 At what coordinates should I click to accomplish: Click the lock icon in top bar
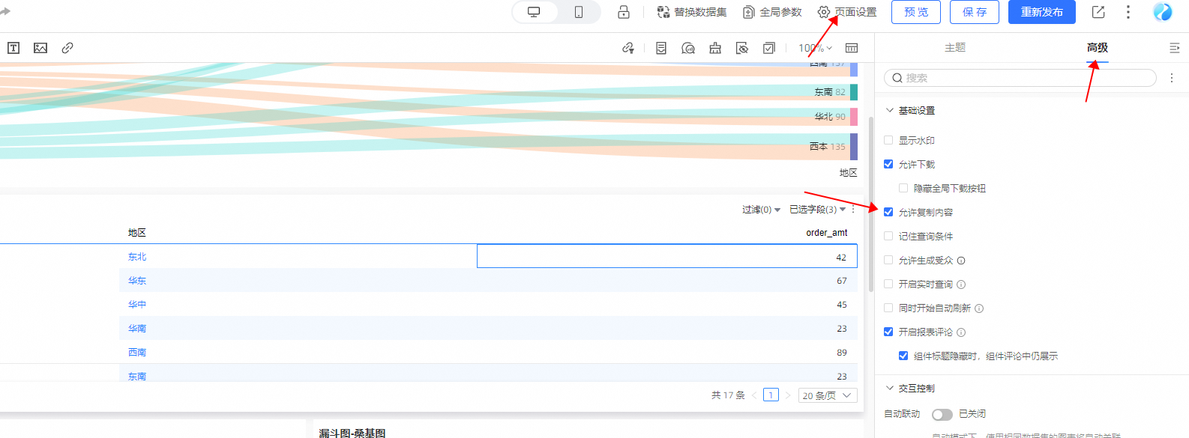click(x=623, y=12)
